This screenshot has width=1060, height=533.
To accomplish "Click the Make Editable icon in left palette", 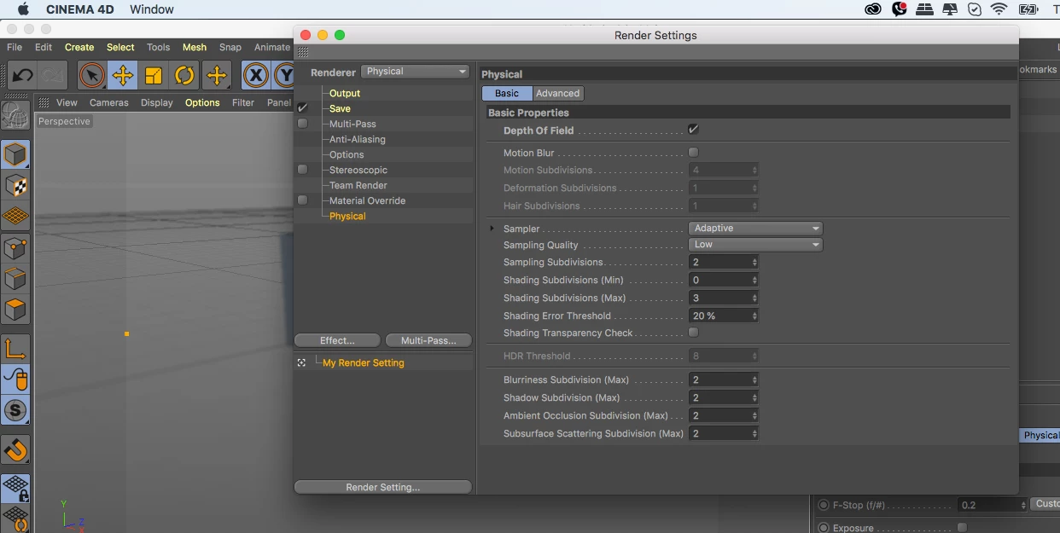I will (x=15, y=115).
